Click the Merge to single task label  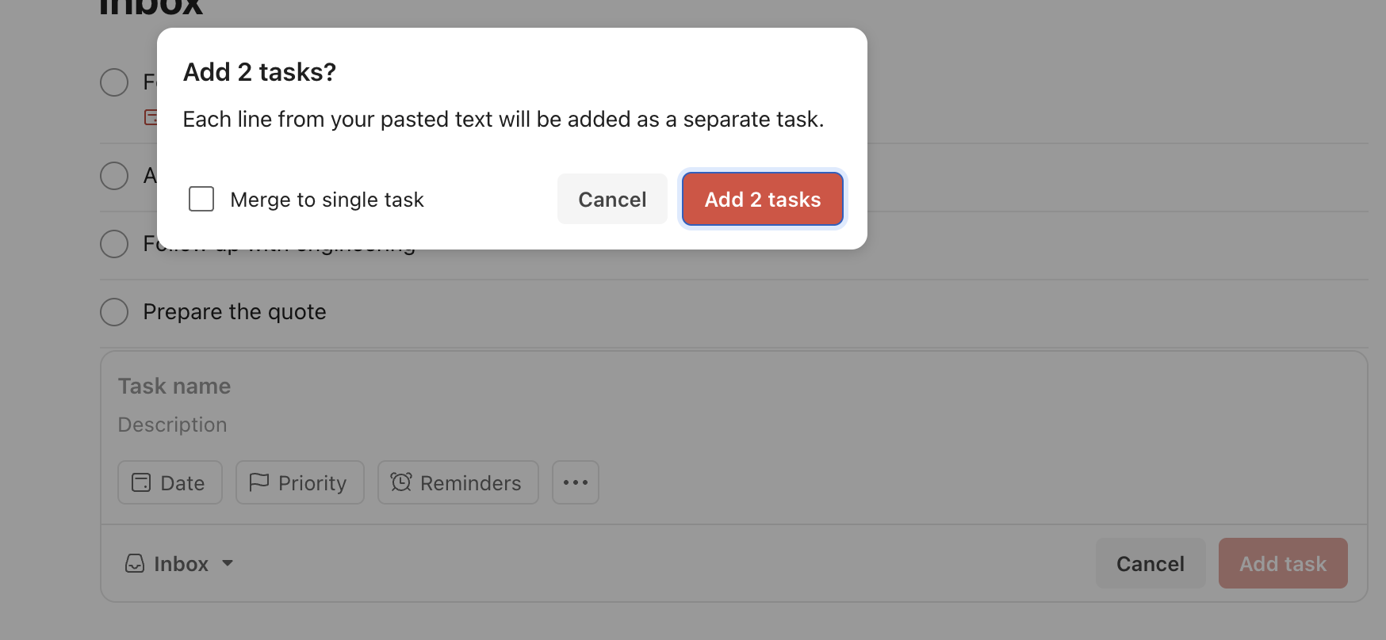point(327,200)
